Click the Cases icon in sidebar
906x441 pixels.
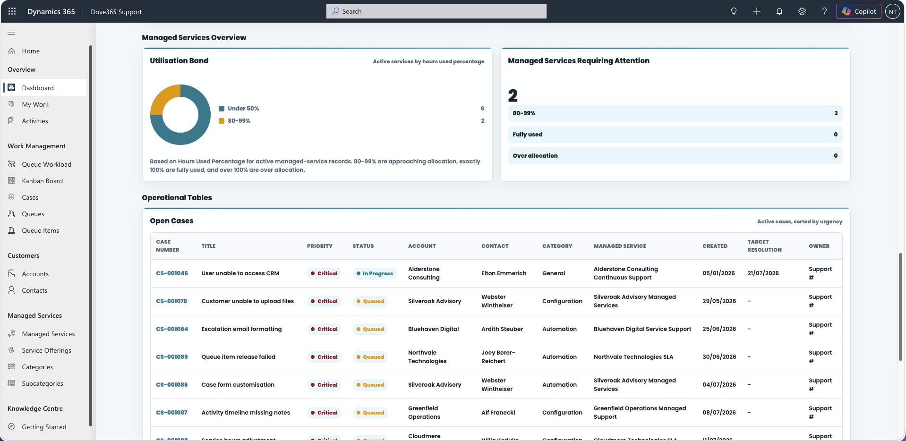tap(11, 197)
